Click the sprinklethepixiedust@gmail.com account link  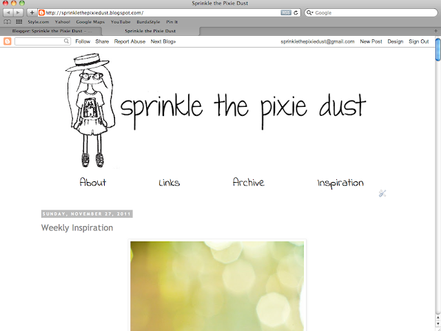click(318, 41)
